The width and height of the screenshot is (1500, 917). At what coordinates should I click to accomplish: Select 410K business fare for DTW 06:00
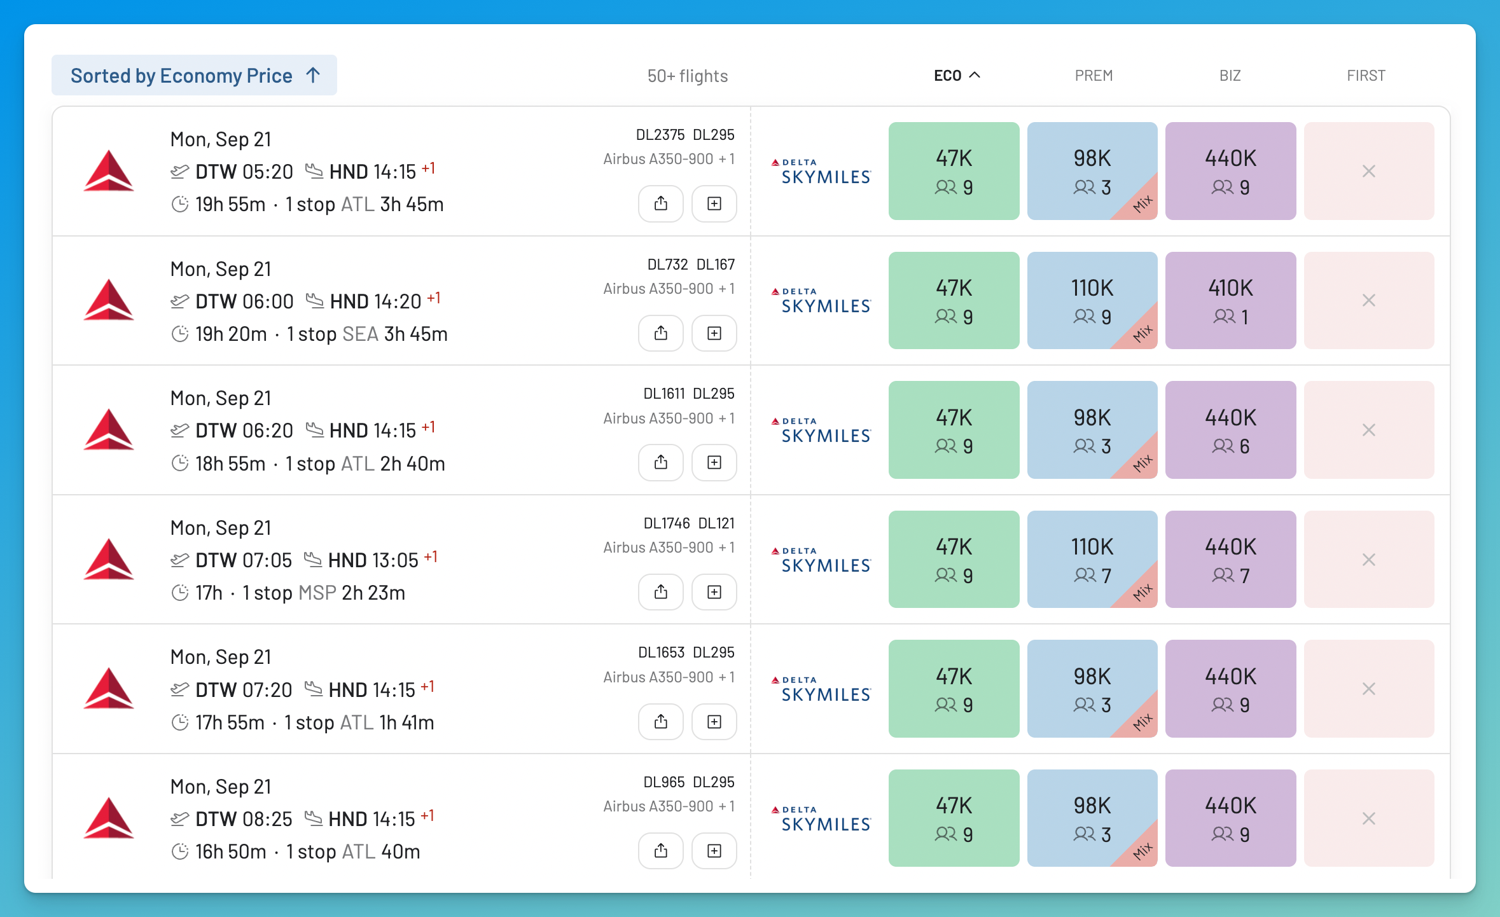tap(1230, 300)
